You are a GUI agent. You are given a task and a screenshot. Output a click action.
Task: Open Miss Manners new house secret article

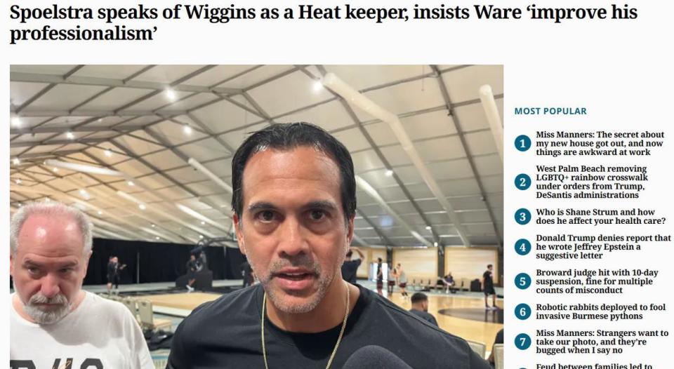[x=600, y=144]
